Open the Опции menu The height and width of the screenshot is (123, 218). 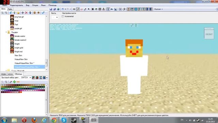pos(35,5)
